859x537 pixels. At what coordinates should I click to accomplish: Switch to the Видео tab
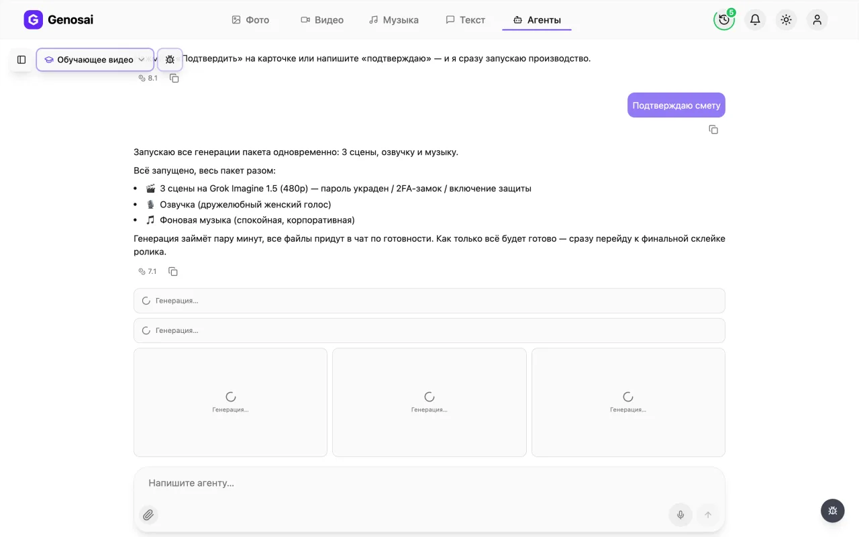click(322, 20)
